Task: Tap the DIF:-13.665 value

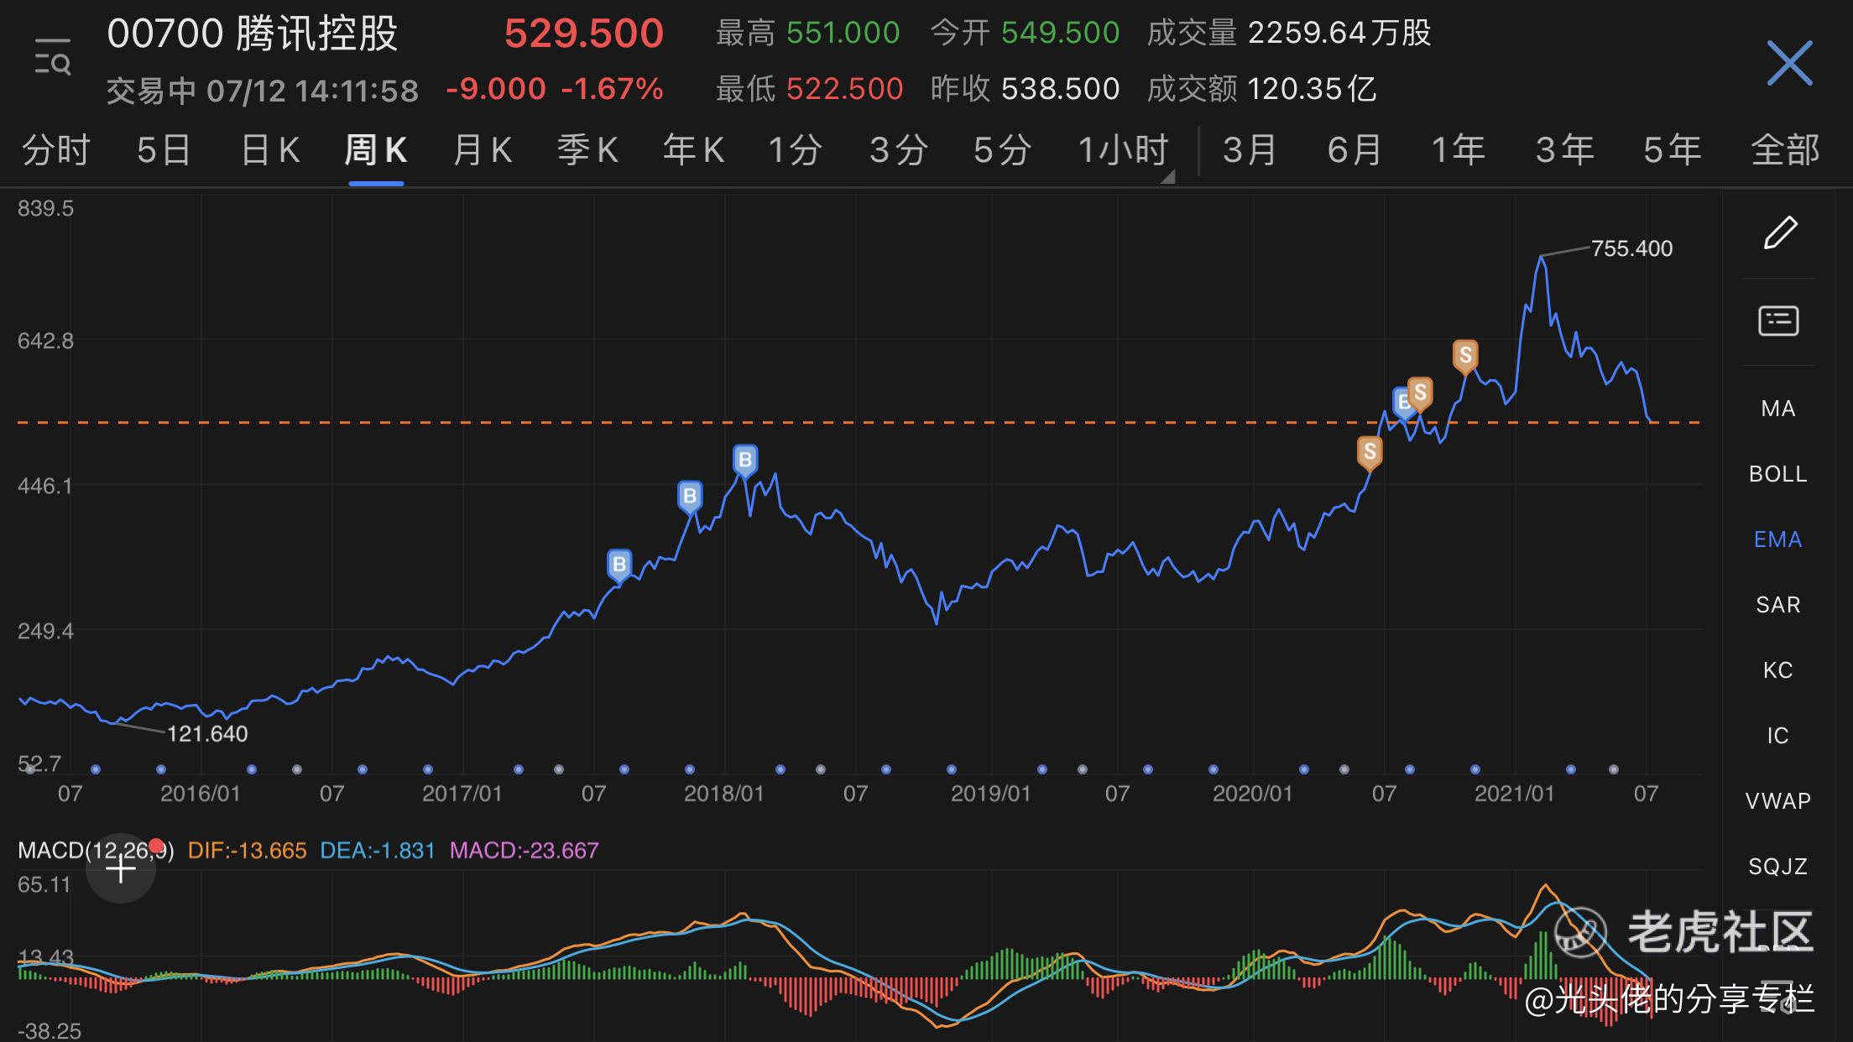Action: coord(248,851)
